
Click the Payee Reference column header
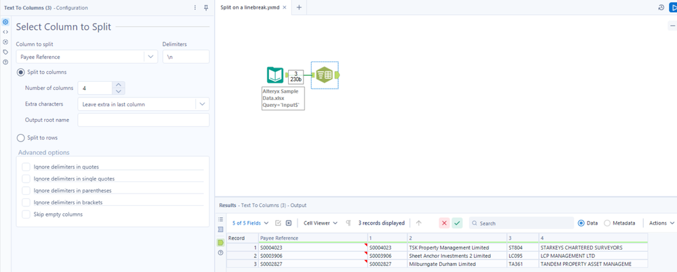313,238
